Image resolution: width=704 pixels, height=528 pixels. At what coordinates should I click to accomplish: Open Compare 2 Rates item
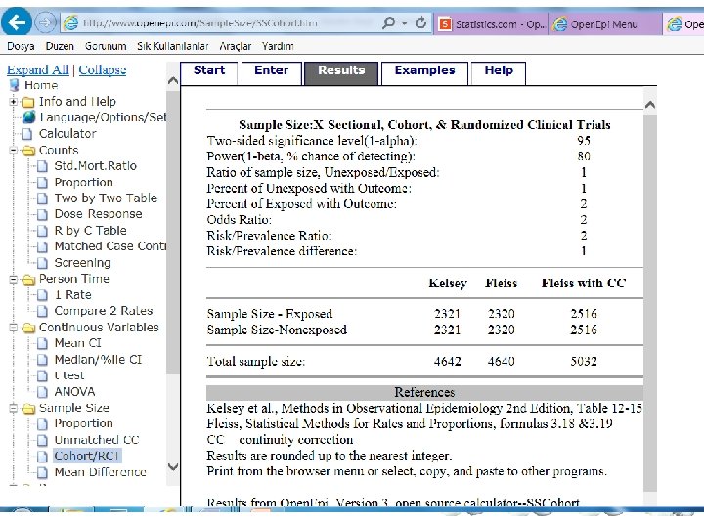tap(104, 311)
